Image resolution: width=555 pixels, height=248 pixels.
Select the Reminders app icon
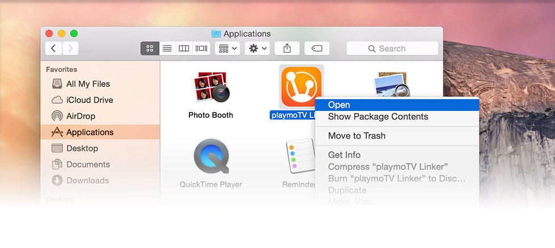tap(301, 156)
